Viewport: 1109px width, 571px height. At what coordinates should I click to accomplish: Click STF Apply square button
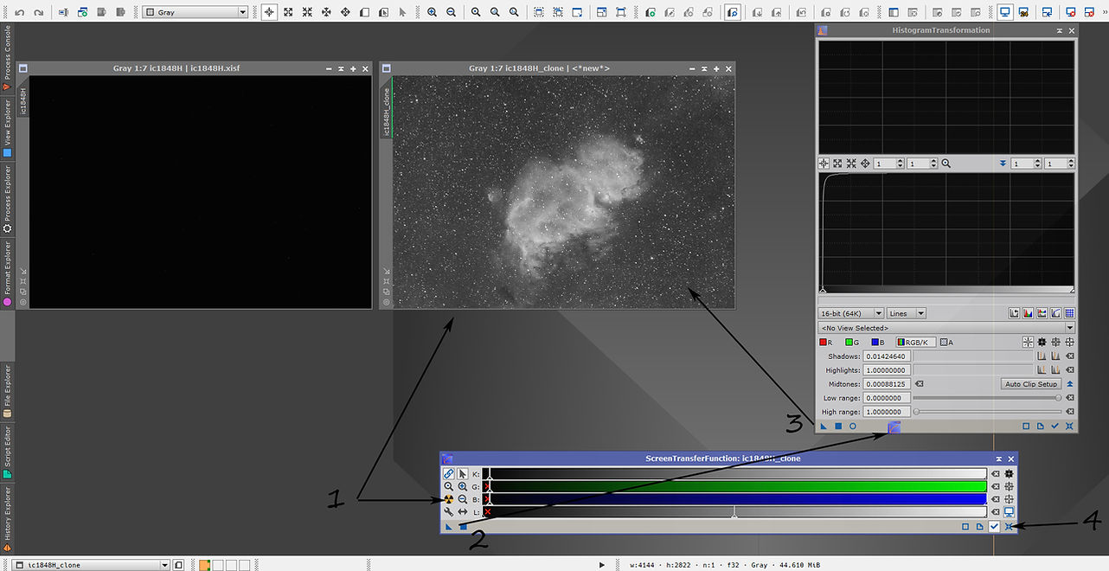coord(463,526)
